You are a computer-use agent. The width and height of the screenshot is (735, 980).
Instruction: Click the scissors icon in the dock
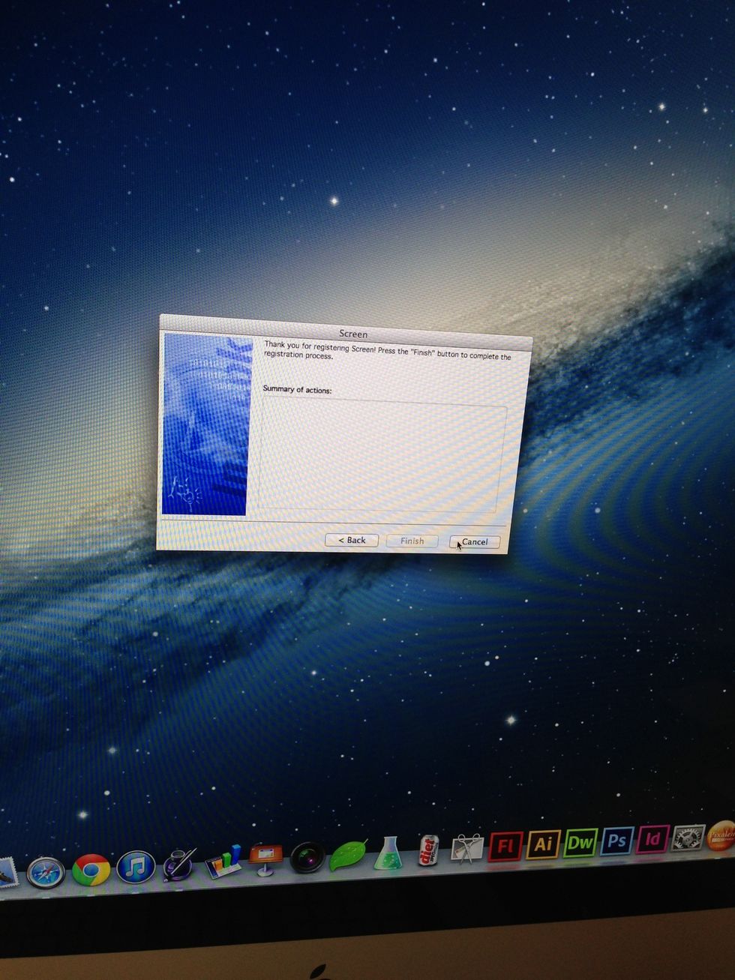[466, 848]
